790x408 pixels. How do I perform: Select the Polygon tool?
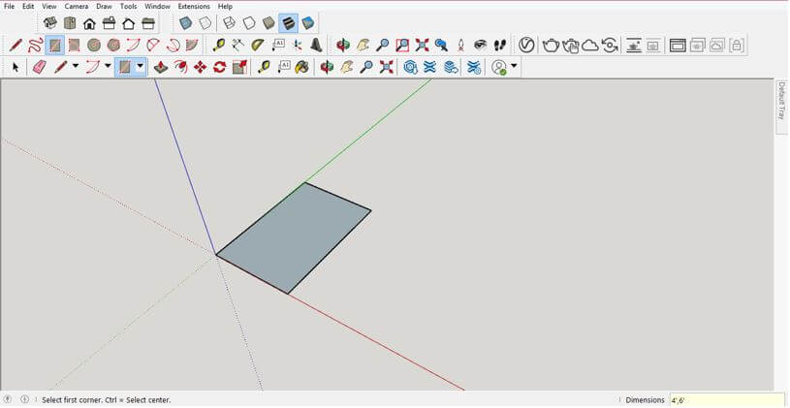[113, 46]
